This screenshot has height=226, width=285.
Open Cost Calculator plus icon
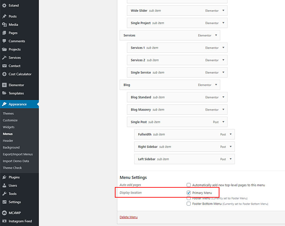tap(4, 74)
